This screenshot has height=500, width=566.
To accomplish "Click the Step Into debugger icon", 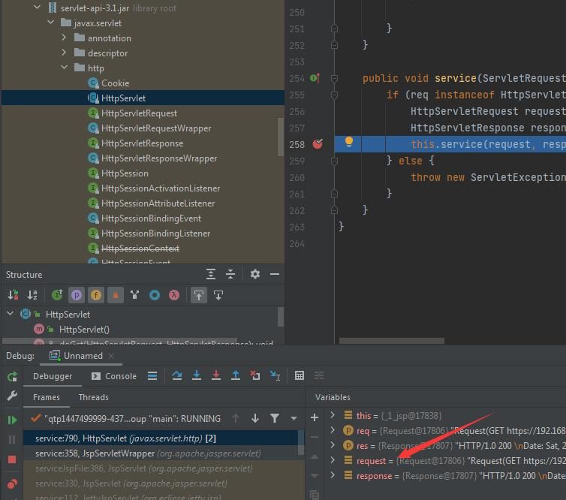I will coord(197,376).
